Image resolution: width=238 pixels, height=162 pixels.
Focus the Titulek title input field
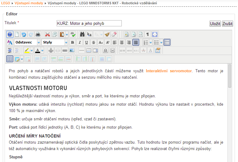coord(89,23)
